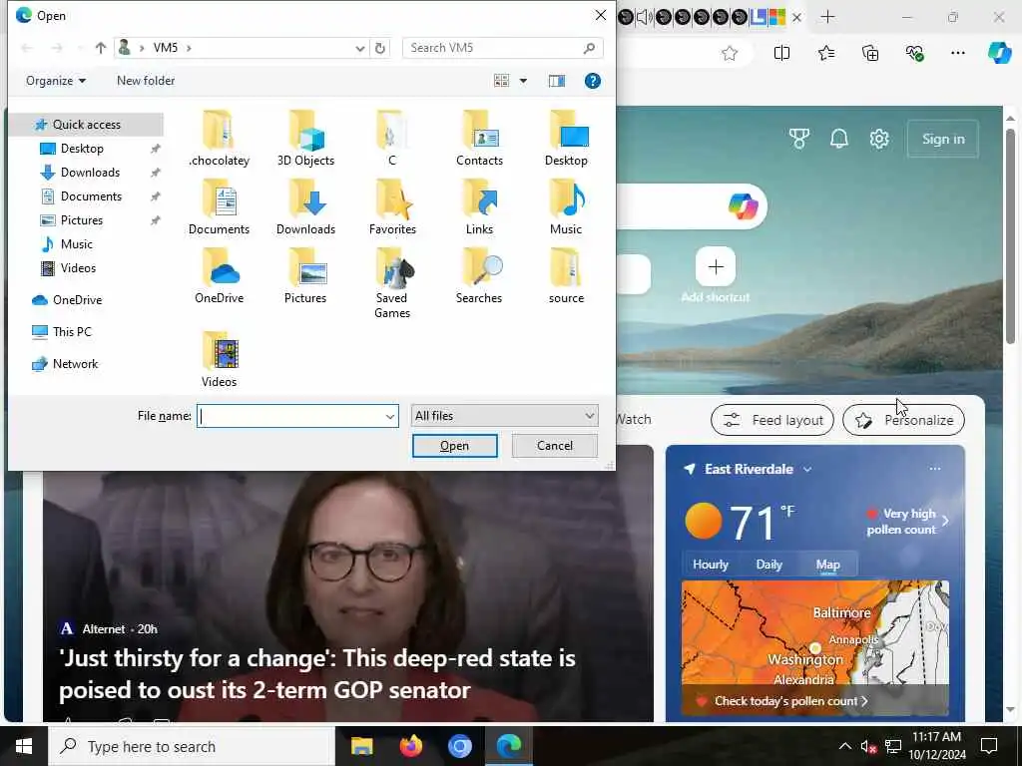Add page to favorites star in Edge

click(x=730, y=54)
